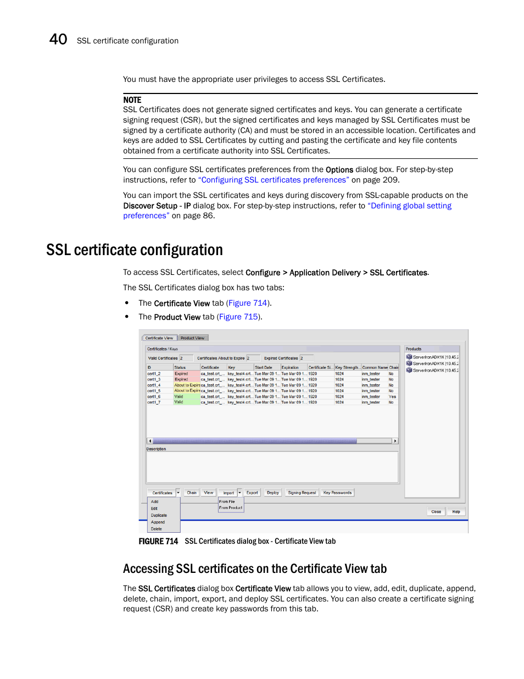Click the horizontal scrollbar under certificates table
Screen dimensions: 524x679
coord(255,441)
